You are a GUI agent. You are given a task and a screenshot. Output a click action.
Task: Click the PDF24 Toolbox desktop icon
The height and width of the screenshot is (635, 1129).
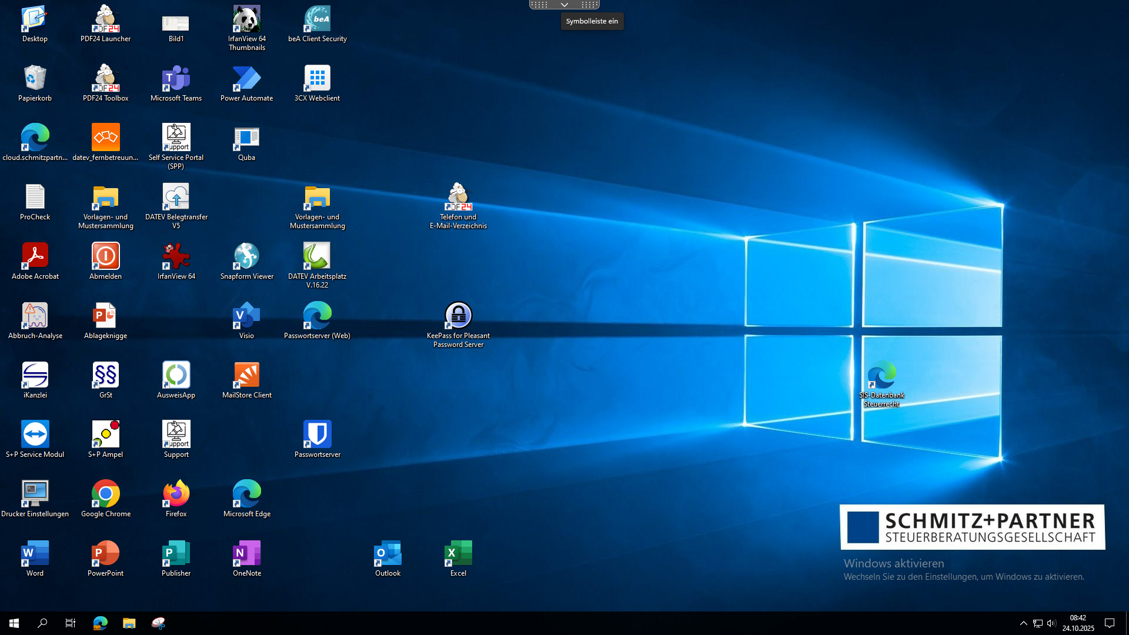tap(106, 79)
